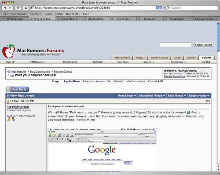Click the scrollbar down arrow
The width and height of the screenshot is (220, 175).
[x=218, y=170]
